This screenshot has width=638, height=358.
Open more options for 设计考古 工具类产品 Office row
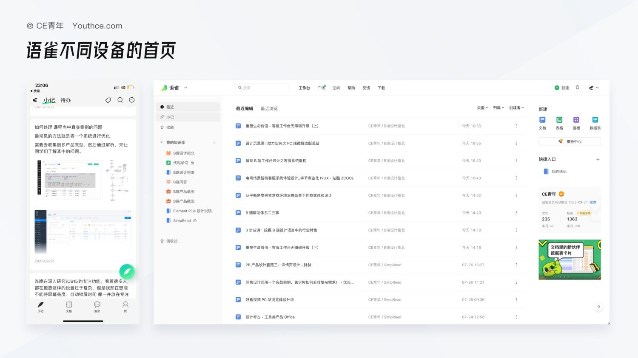(x=516, y=317)
